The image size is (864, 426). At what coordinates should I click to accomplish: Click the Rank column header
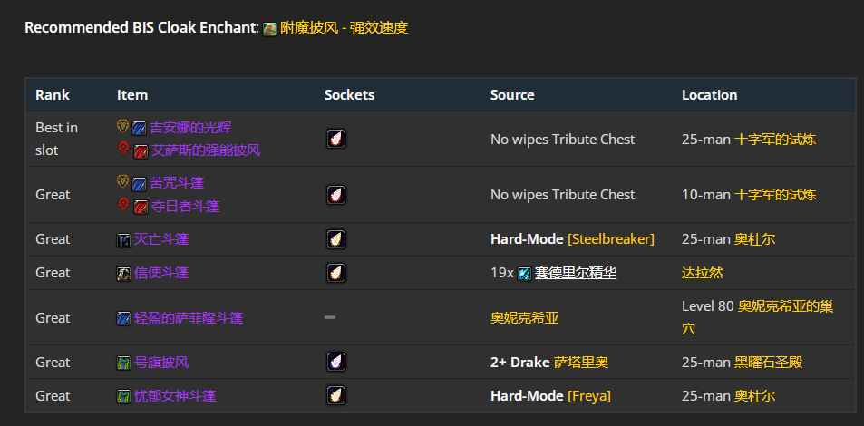(53, 95)
